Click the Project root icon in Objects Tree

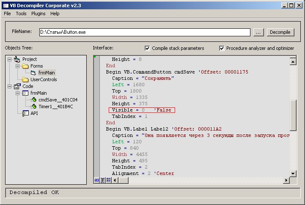click(x=17, y=59)
